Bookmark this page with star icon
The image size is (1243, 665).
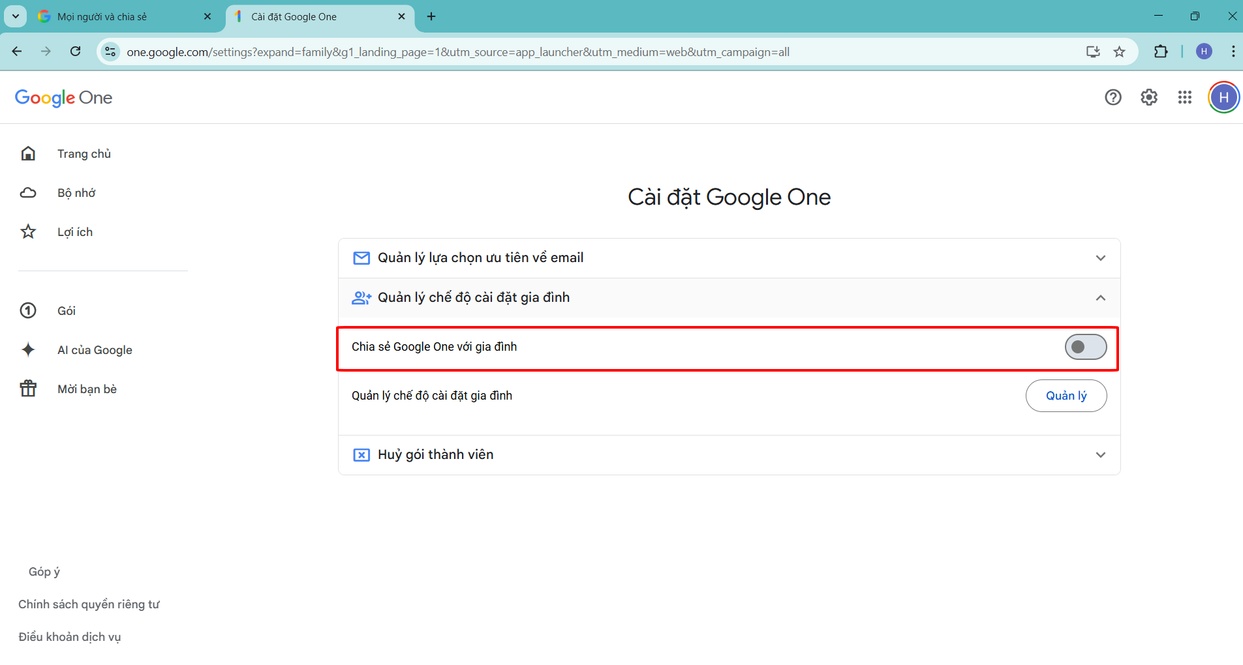(1120, 52)
